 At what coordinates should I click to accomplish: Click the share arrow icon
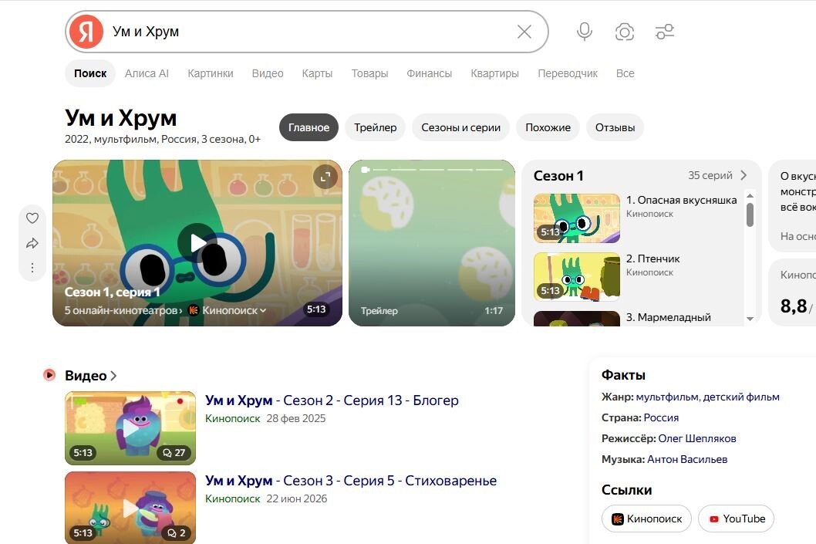pos(32,243)
